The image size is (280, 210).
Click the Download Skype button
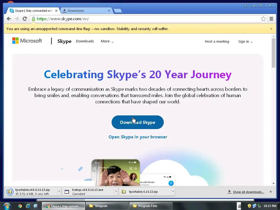138,122
